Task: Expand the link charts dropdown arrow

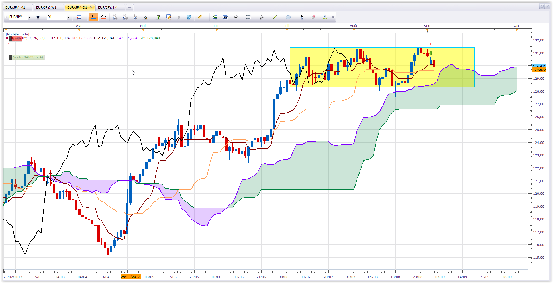Action: (x=44, y=17)
